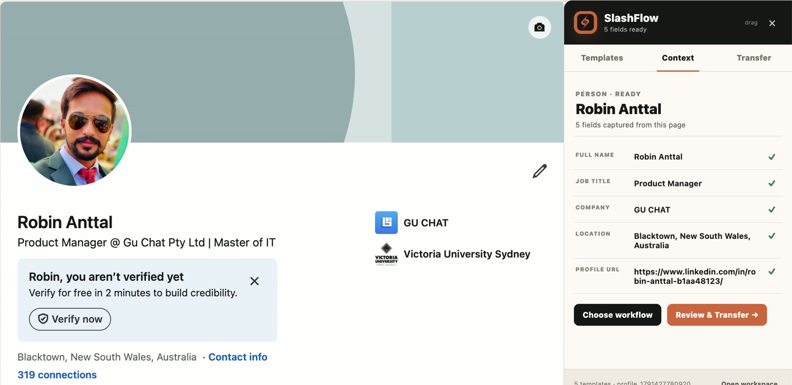Screen dimensions: 792x385
Task: Click the Victoria University logo icon
Action: click(386, 254)
